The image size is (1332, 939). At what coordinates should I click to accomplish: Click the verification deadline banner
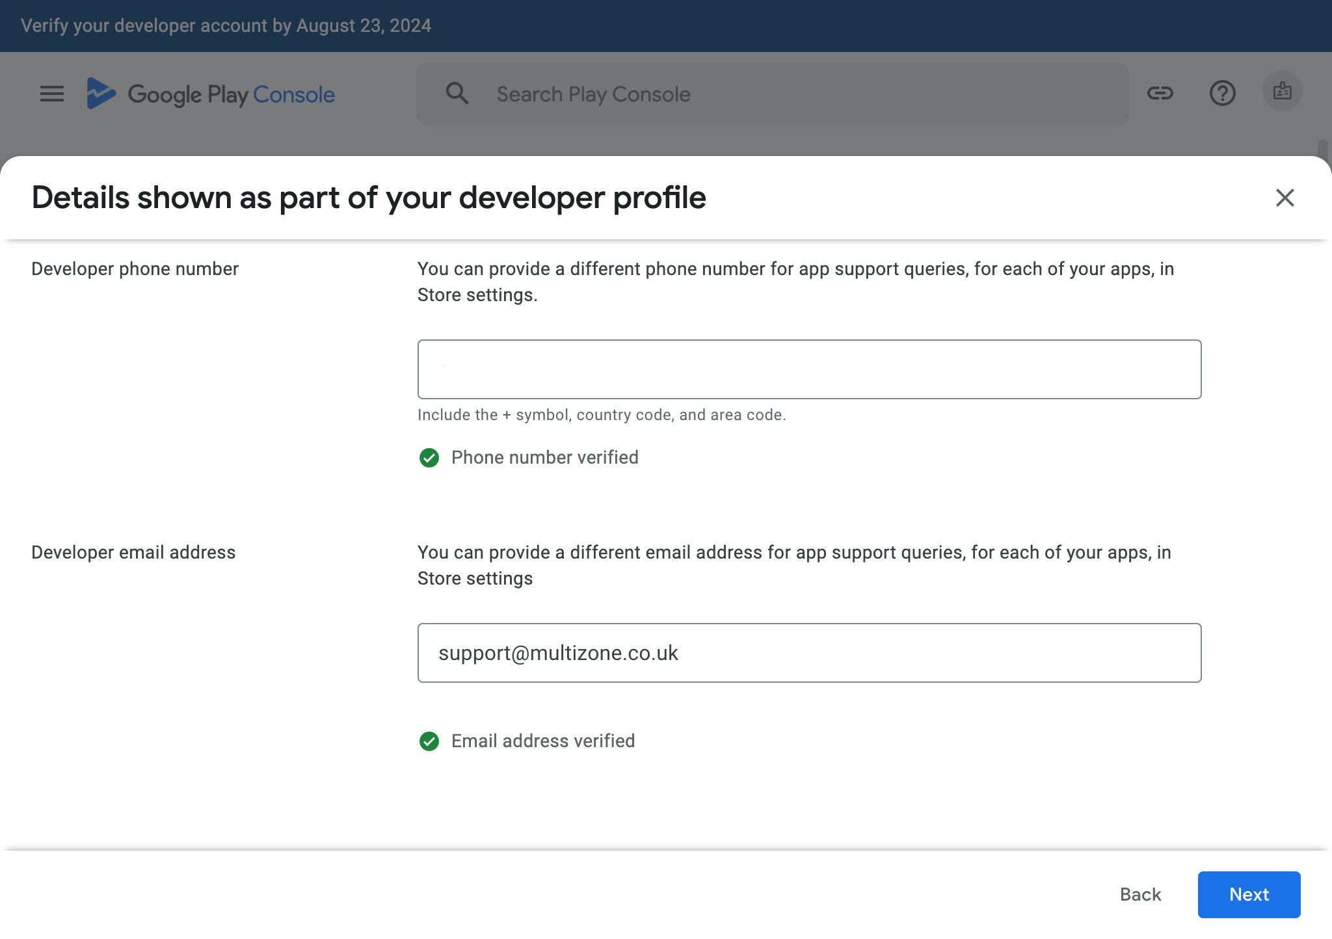pyautogui.click(x=226, y=25)
